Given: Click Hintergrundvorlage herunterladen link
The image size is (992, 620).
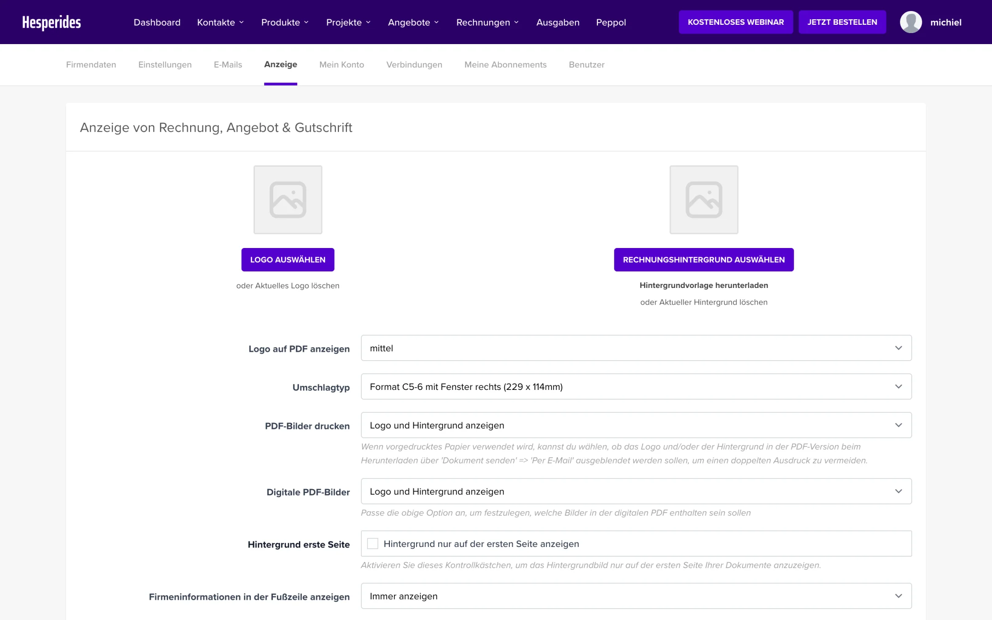Looking at the screenshot, I should 704,285.
